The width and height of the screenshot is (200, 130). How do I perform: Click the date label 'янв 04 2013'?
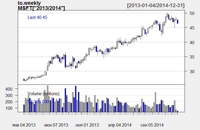pyautogui.click(x=24, y=125)
